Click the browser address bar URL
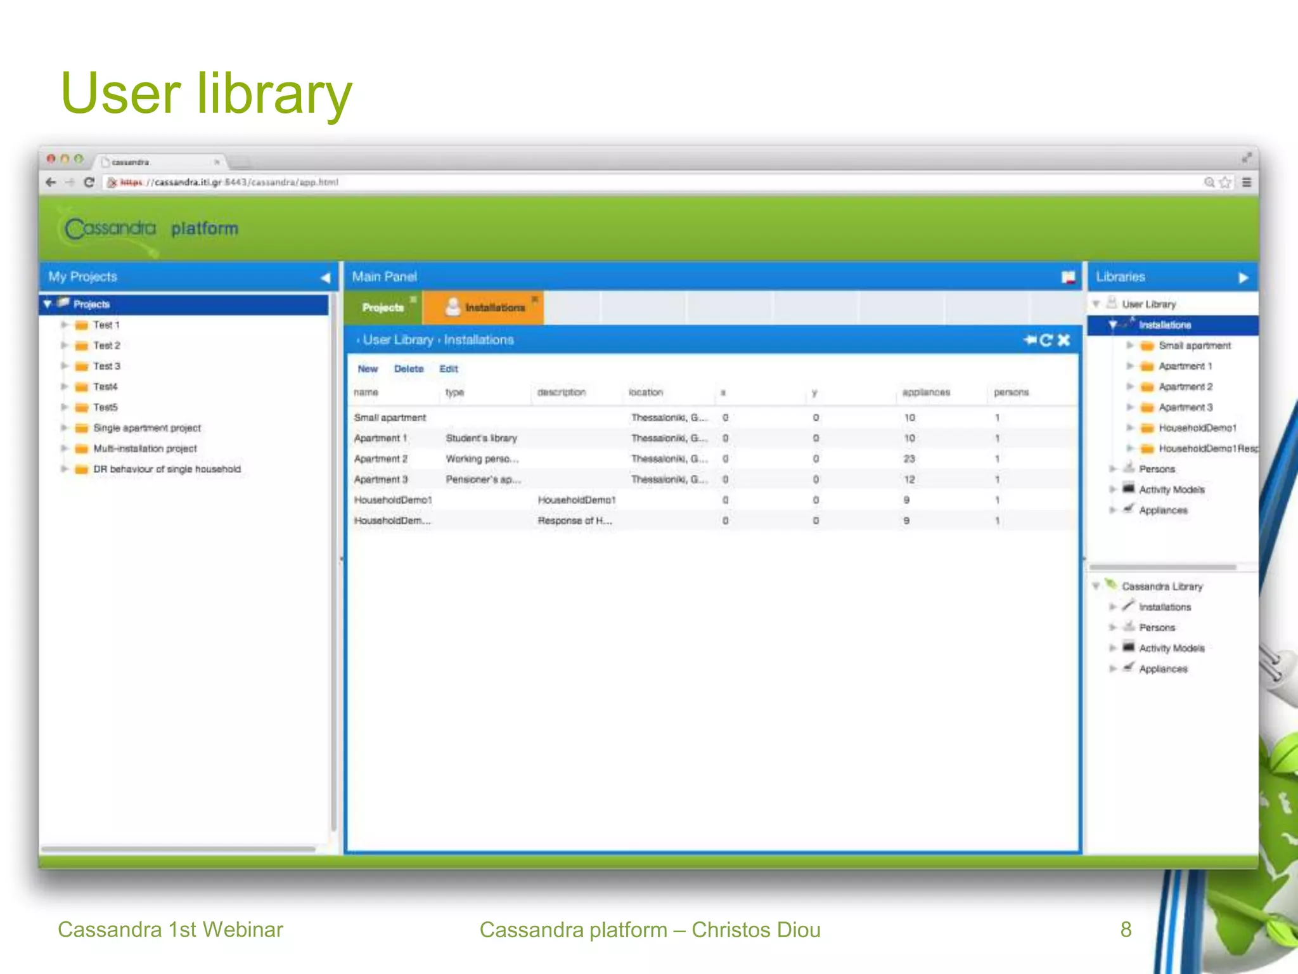 click(x=228, y=183)
